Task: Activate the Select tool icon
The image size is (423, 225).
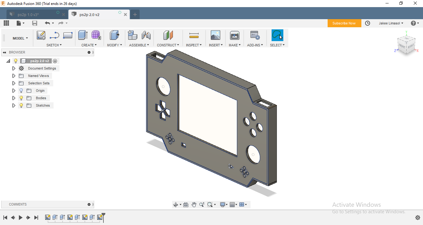Action: (x=277, y=35)
